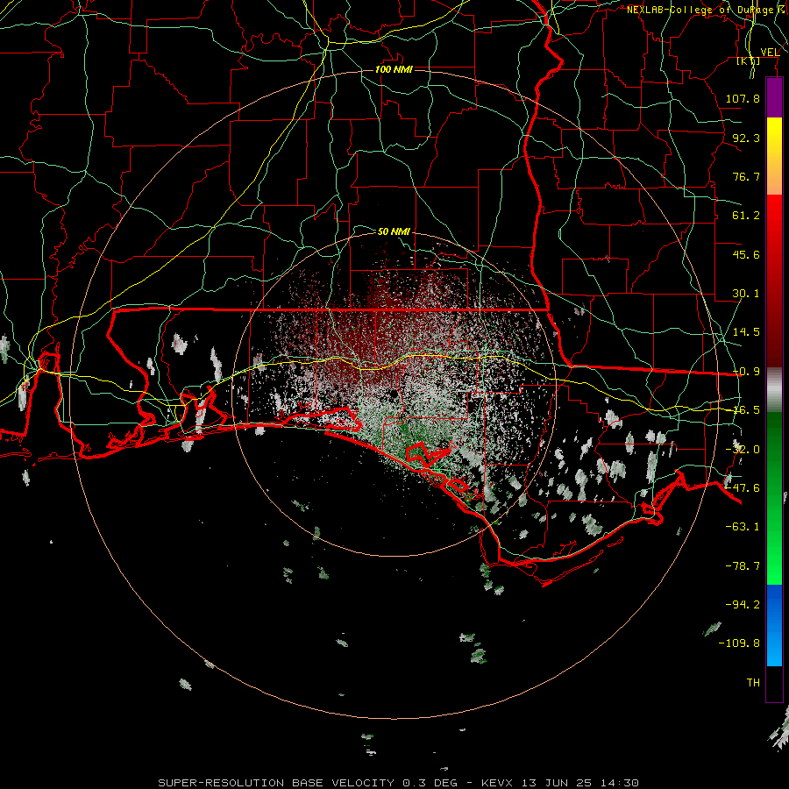The height and width of the screenshot is (789, 789).
Task: Select the 107.8 legend value
Action: tap(743, 98)
